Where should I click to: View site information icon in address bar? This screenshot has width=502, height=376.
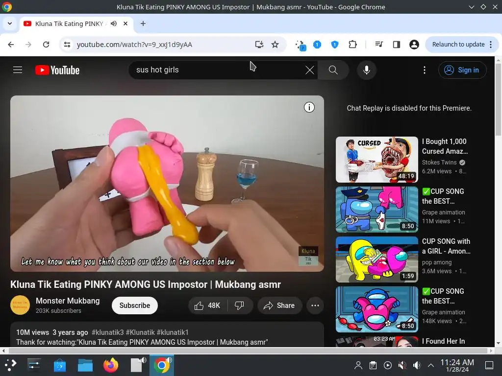pos(67,45)
